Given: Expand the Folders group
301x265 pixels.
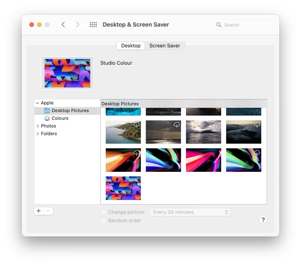Looking at the screenshot, I should click(38, 134).
